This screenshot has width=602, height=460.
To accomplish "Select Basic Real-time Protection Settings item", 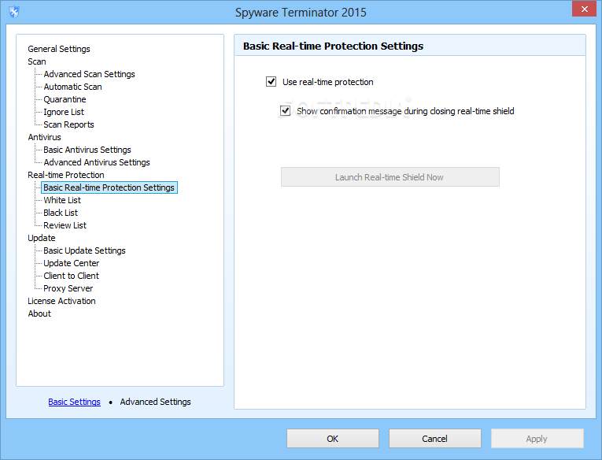I will click(x=109, y=187).
